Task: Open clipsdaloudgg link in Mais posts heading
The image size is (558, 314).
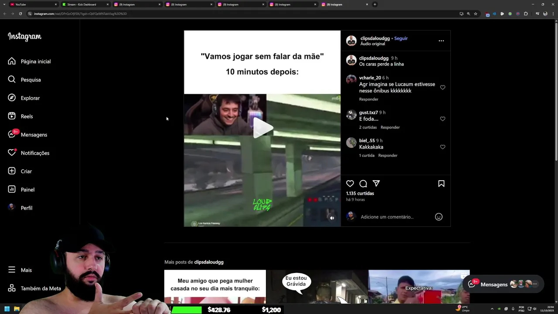Action: pos(209,262)
